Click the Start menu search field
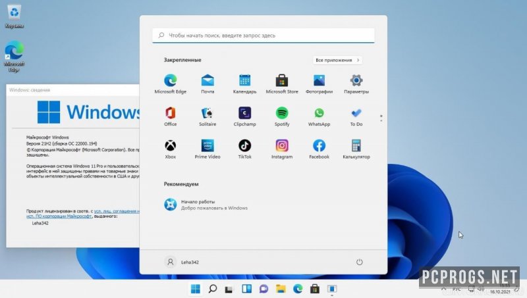Image resolution: width=527 pixels, height=298 pixels. click(263, 36)
